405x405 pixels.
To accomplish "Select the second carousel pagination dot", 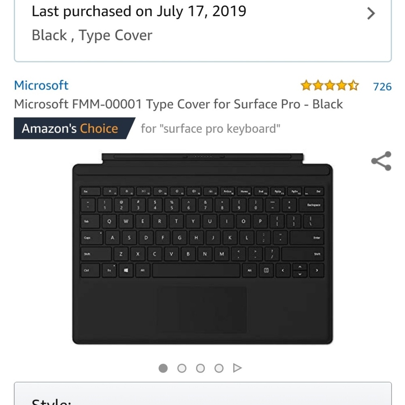I will 182,368.
